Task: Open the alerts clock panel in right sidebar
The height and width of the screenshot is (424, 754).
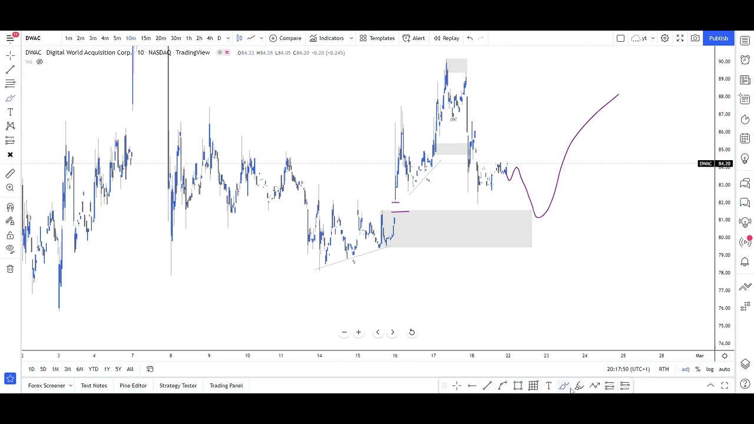Action: tap(745, 60)
